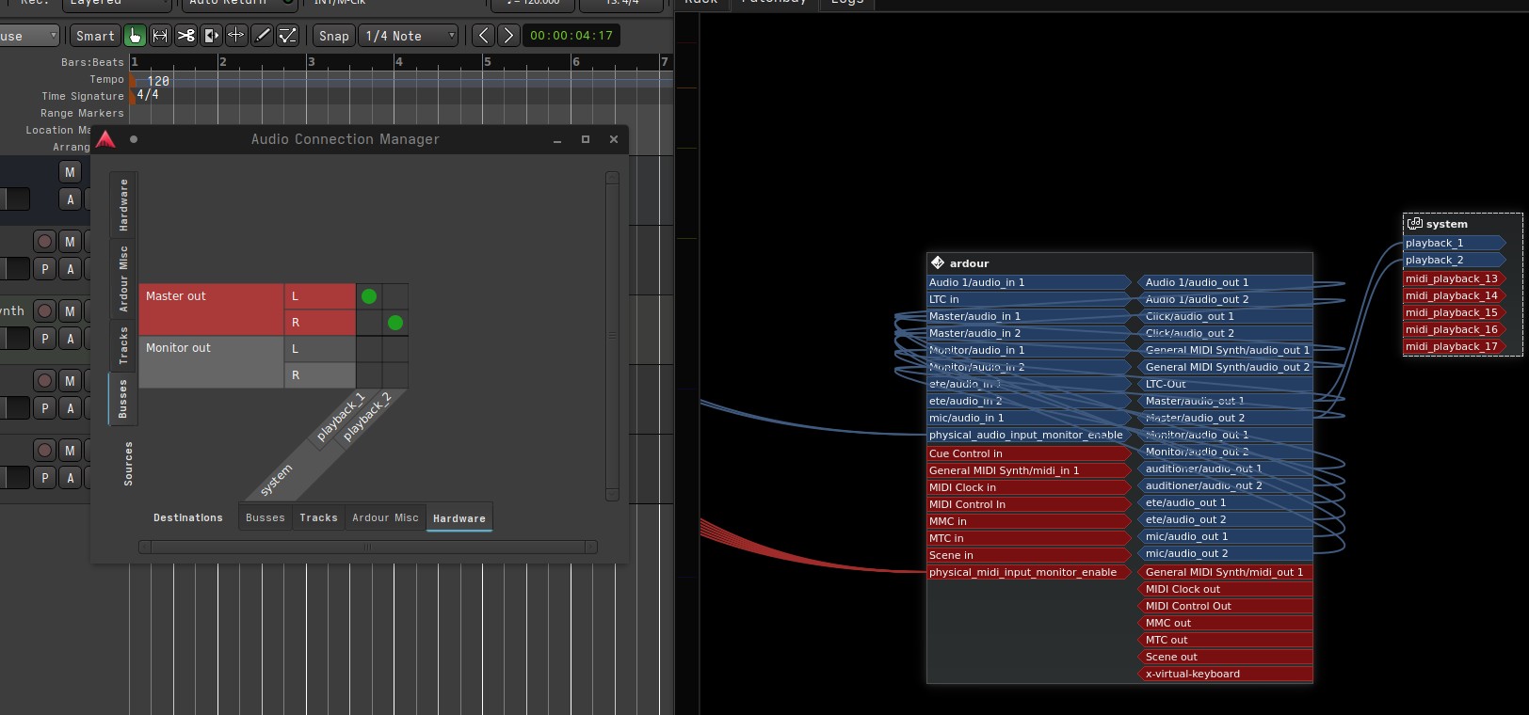Toggle Snap on the editor toolbar
The image size is (1529, 715).
[333, 36]
